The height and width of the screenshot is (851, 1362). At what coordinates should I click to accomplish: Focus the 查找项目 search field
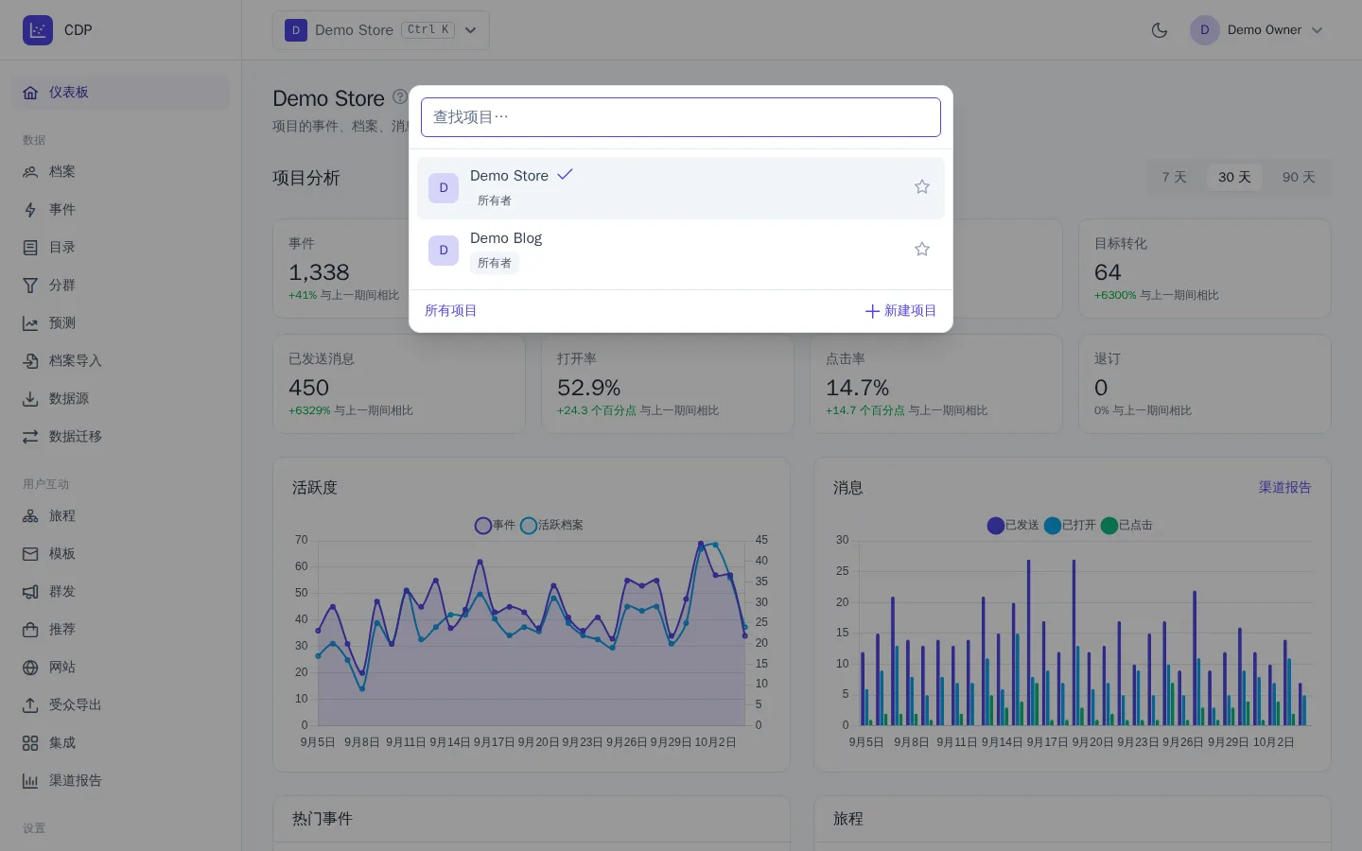click(x=681, y=117)
